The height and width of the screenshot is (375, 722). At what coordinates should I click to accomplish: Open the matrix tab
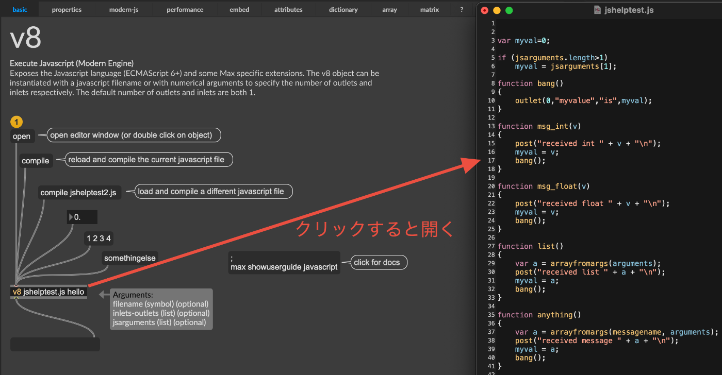click(429, 9)
